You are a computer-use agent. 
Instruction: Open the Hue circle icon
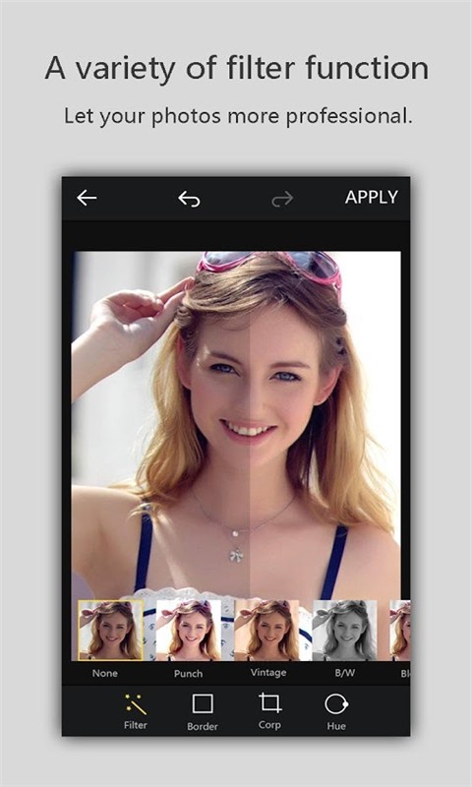pos(336,703)
